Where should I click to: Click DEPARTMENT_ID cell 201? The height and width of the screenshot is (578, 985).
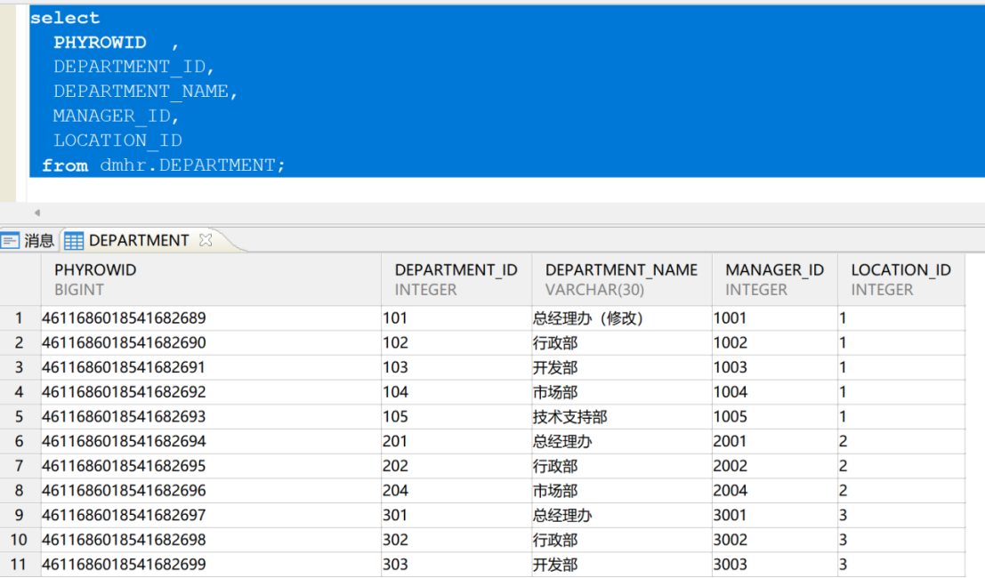[456, 441]
